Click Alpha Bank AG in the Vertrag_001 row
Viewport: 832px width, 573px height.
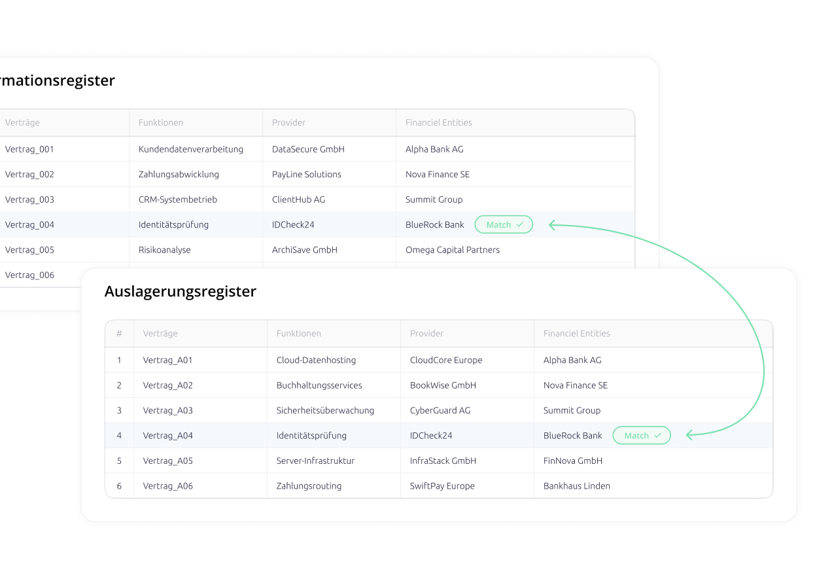[434, 149]
